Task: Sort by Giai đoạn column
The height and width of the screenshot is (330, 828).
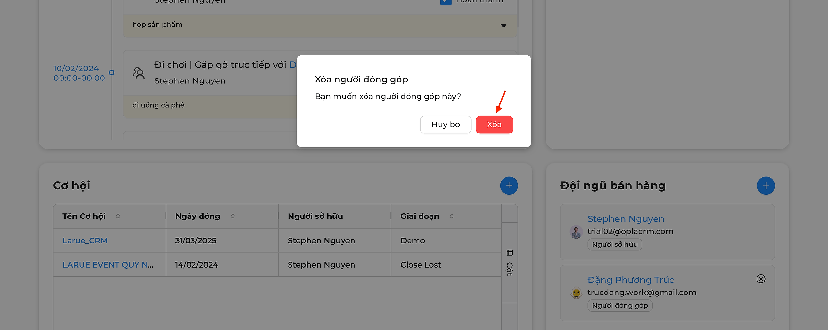Action: (x=452, y=216)
